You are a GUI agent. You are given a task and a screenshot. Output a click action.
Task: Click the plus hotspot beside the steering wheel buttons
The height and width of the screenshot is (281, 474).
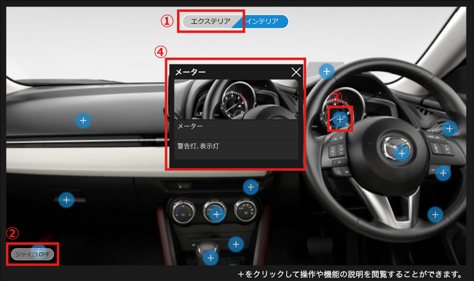[x=443, y=173]
